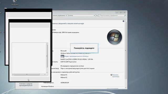
Task: Open Индекс производительности Windows link
Action: [x=76, y=56]
